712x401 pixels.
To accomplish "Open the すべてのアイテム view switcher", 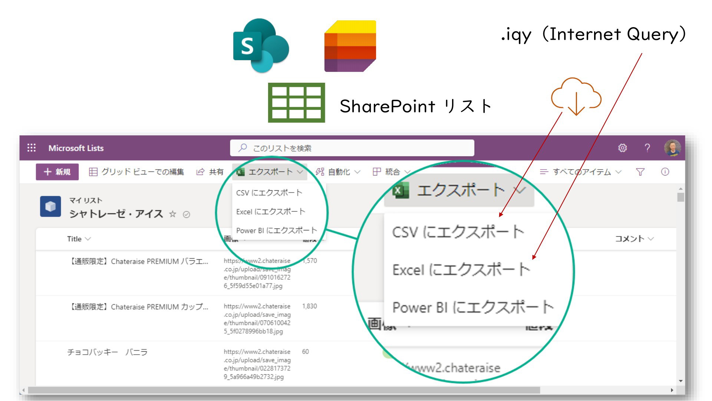I will pyautogui.click(x=580, y=172).
